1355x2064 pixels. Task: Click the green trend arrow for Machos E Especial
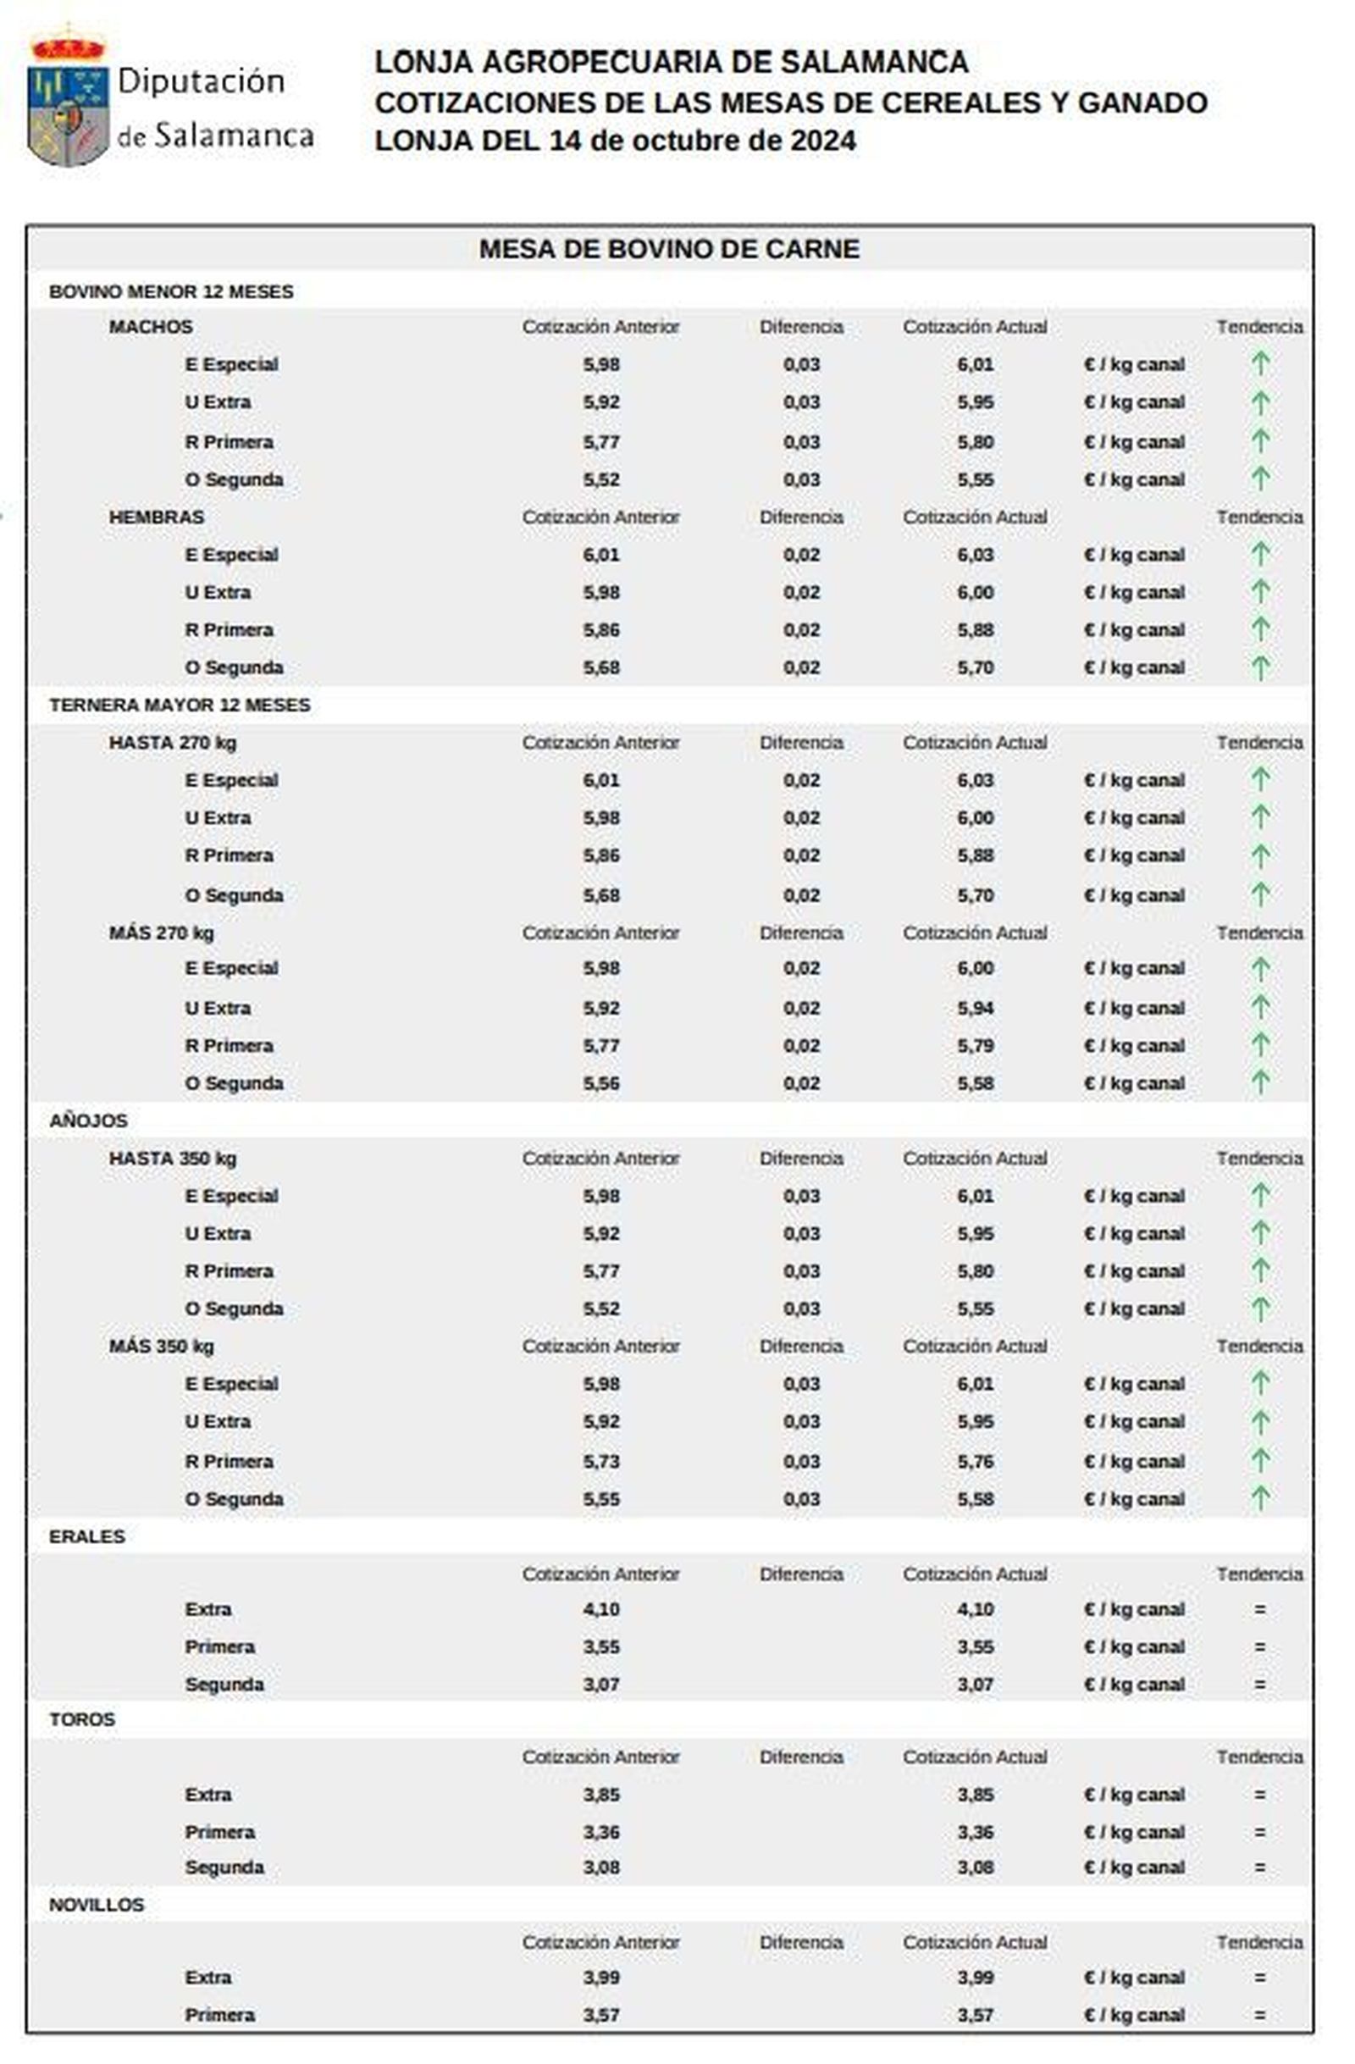pos(1259,364)
